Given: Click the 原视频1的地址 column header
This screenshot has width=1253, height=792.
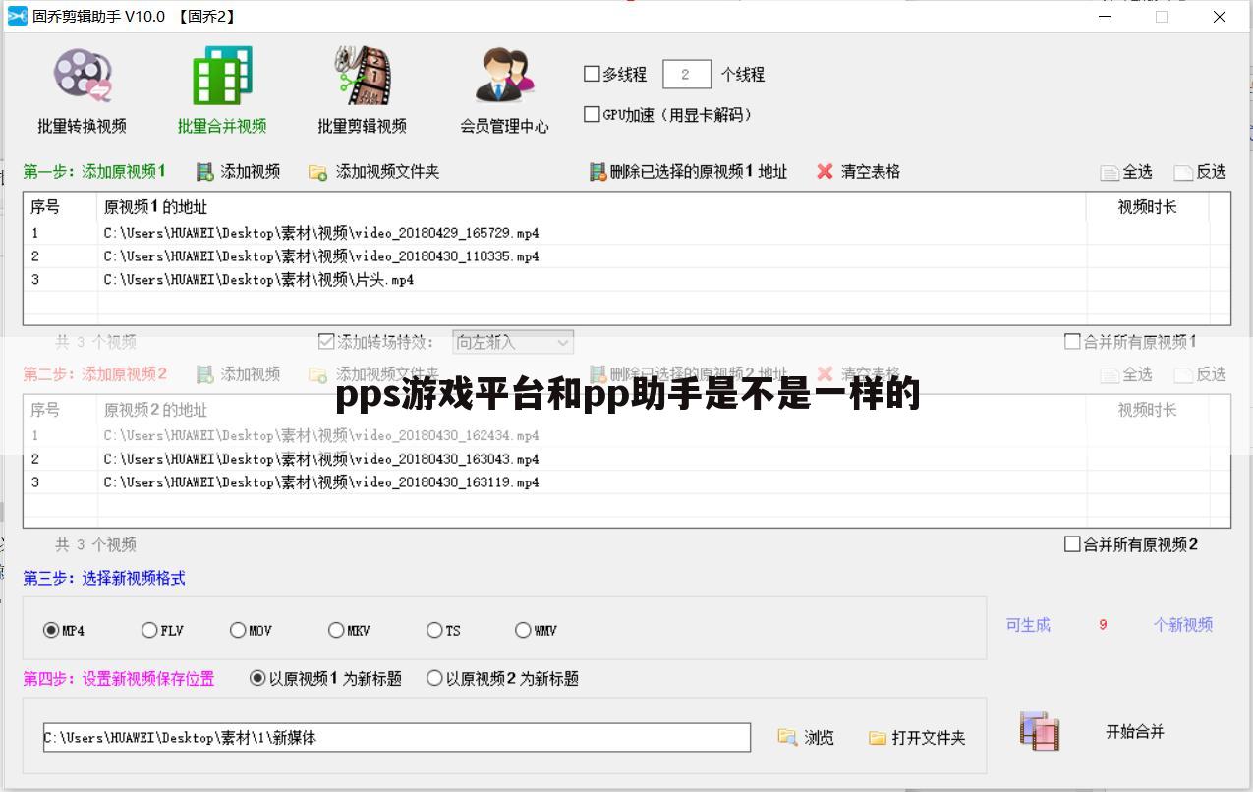Looking at the screenshot, I should (155, 207).
